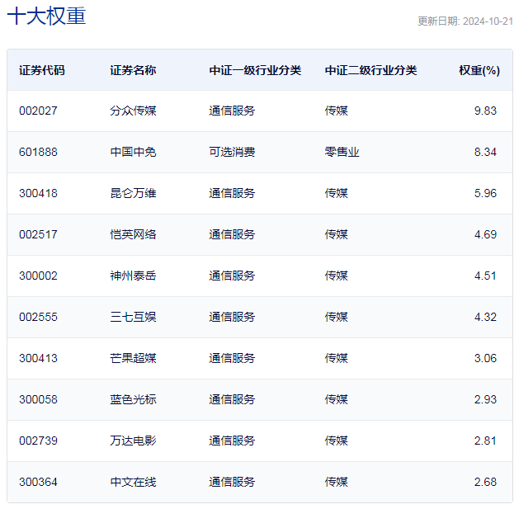The width and height of the screenshot is (519, 509).
Task: Select stock code 300413
Action: point(39,358)
